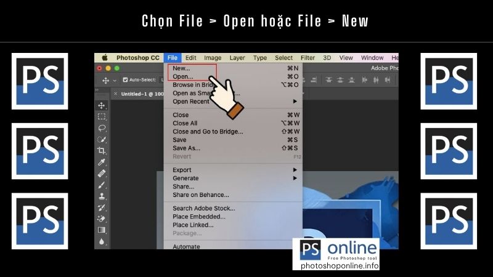The image size is (493, 277).
Task: Click the align top edges icon
Action: coord(328,80)
